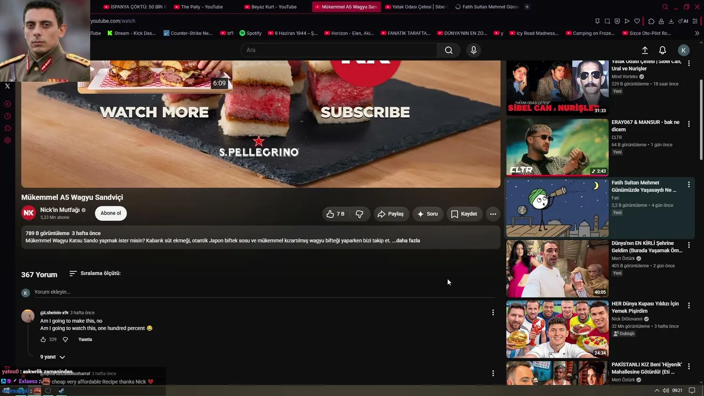
Task: Open the Dünya'nın EN KİRLİ Şehrine thumbnail
Action: pyautogui.click(x=557, y=268)
